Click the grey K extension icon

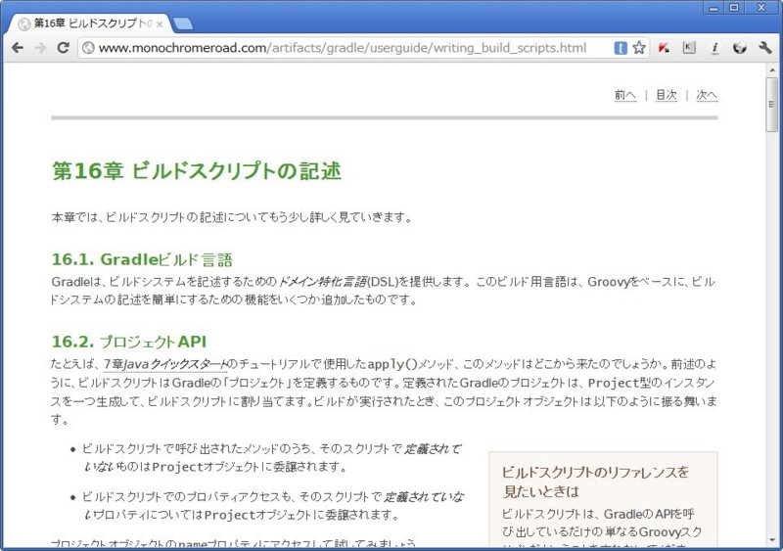[689, 47]
